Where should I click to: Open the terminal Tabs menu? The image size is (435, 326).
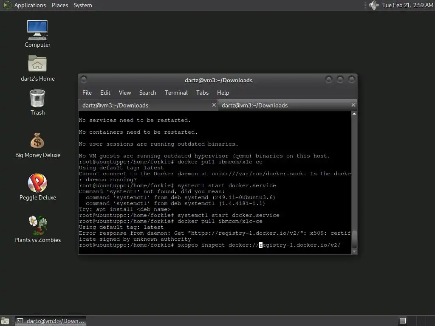click(x=202, y=93)
